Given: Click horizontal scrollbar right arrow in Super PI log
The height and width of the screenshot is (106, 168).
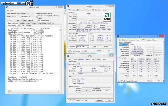Looking at the screenshot, I should [x=58, y=91].
